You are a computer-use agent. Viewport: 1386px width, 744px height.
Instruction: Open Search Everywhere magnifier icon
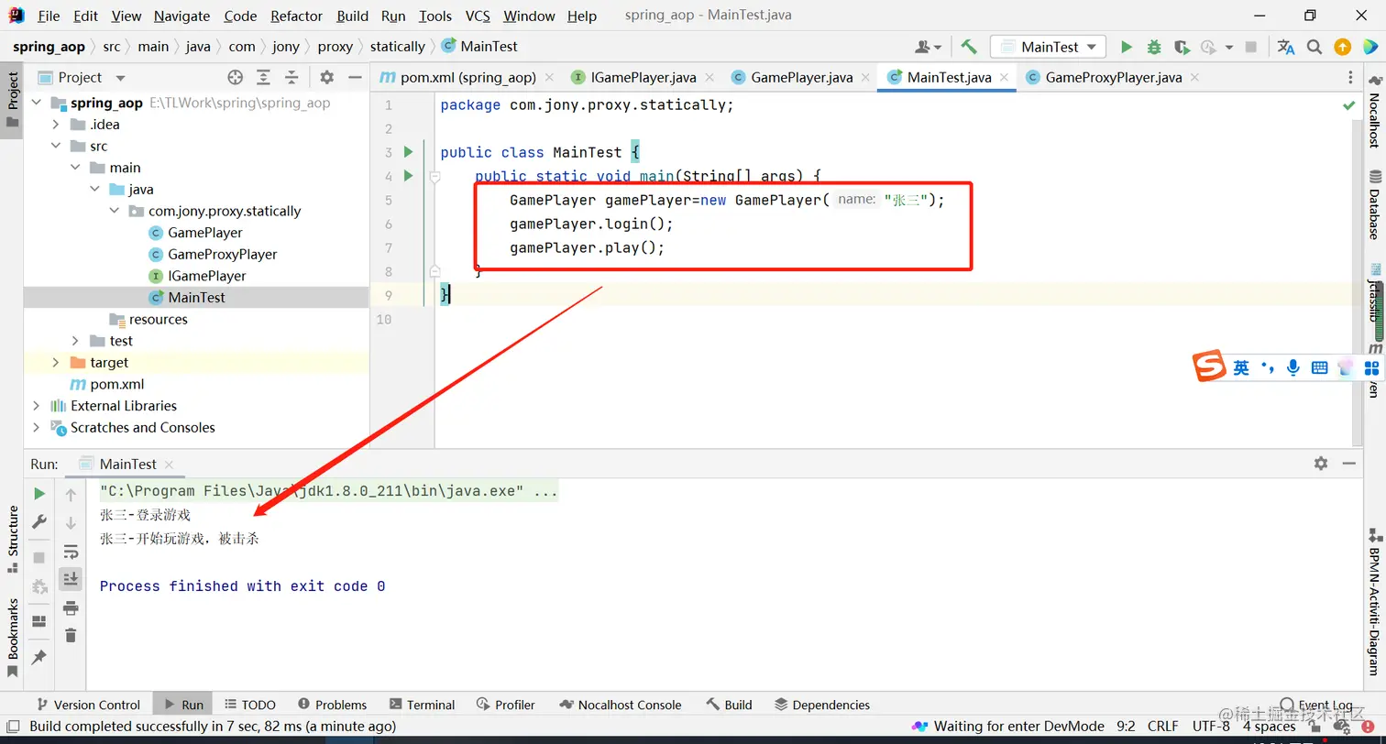coord(1314,47)
